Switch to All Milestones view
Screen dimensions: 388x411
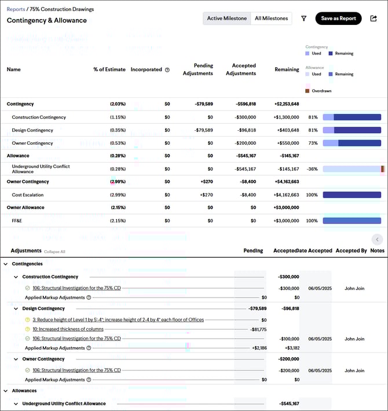272,19
